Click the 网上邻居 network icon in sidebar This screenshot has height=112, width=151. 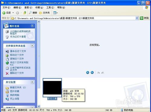coord(7,99)
